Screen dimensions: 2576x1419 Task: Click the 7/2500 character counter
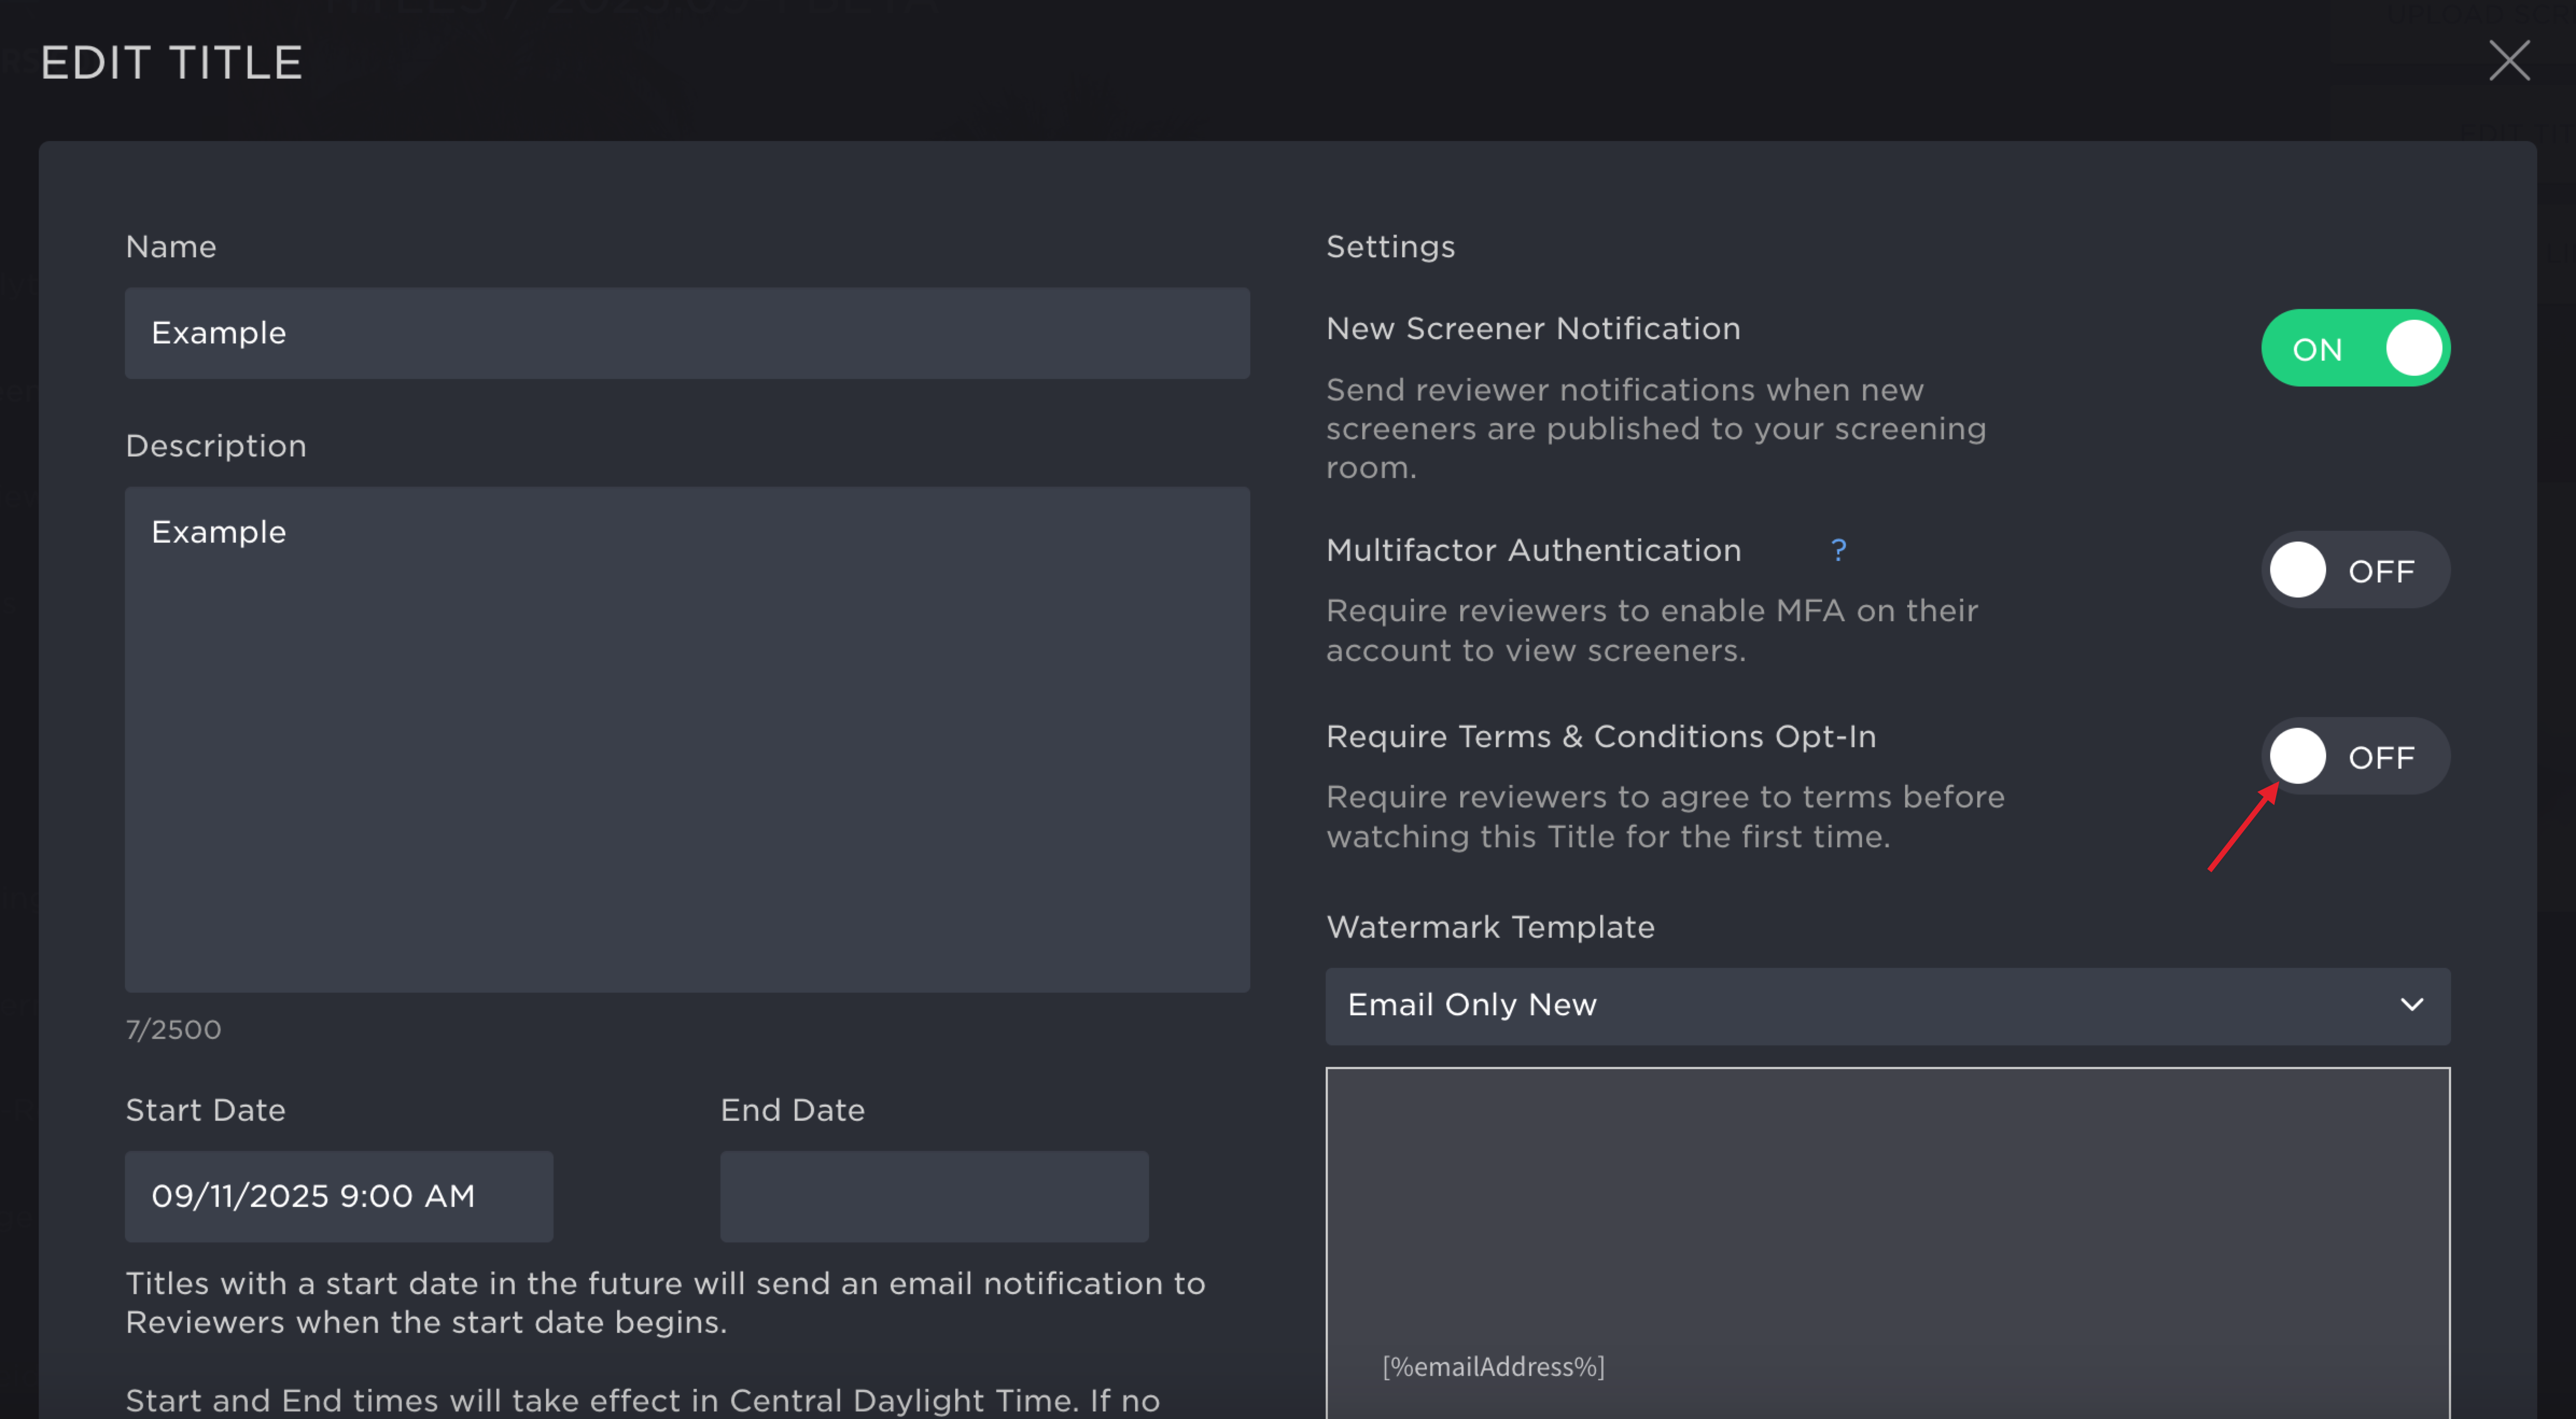(173, 1030)
